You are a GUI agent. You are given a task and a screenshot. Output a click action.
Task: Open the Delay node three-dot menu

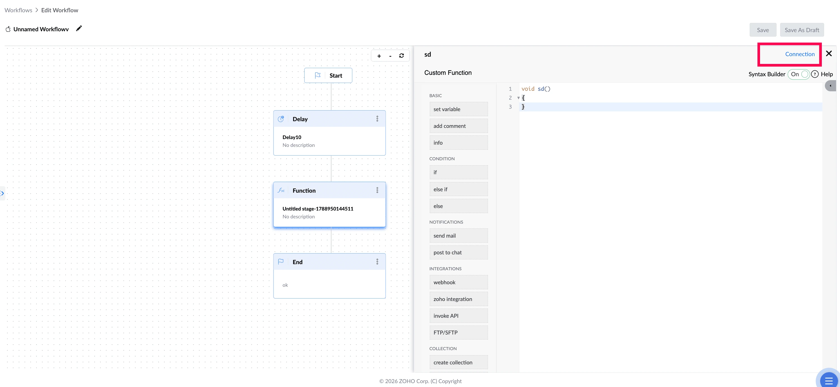(x=377, y=119)
